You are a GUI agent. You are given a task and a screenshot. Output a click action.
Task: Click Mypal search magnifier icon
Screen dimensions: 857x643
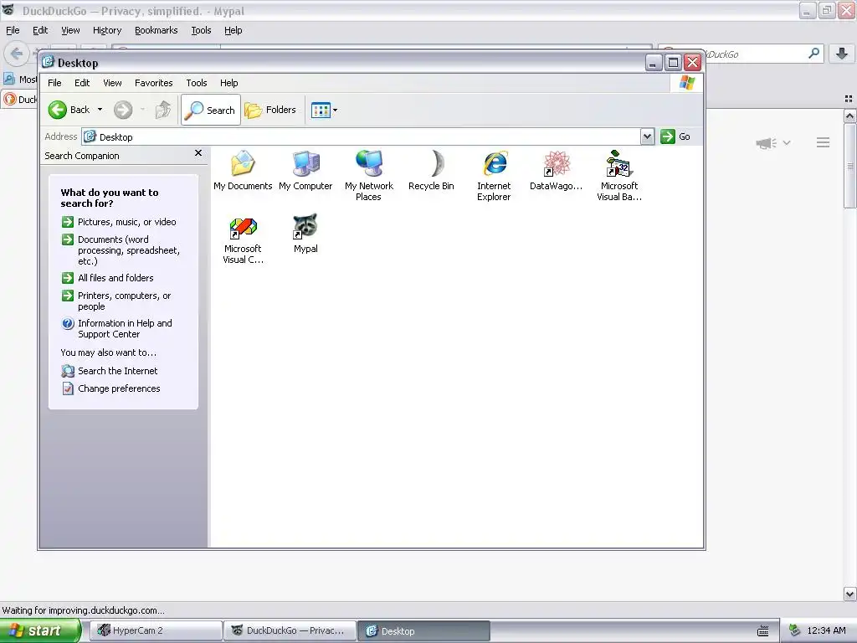coord(813,53)
